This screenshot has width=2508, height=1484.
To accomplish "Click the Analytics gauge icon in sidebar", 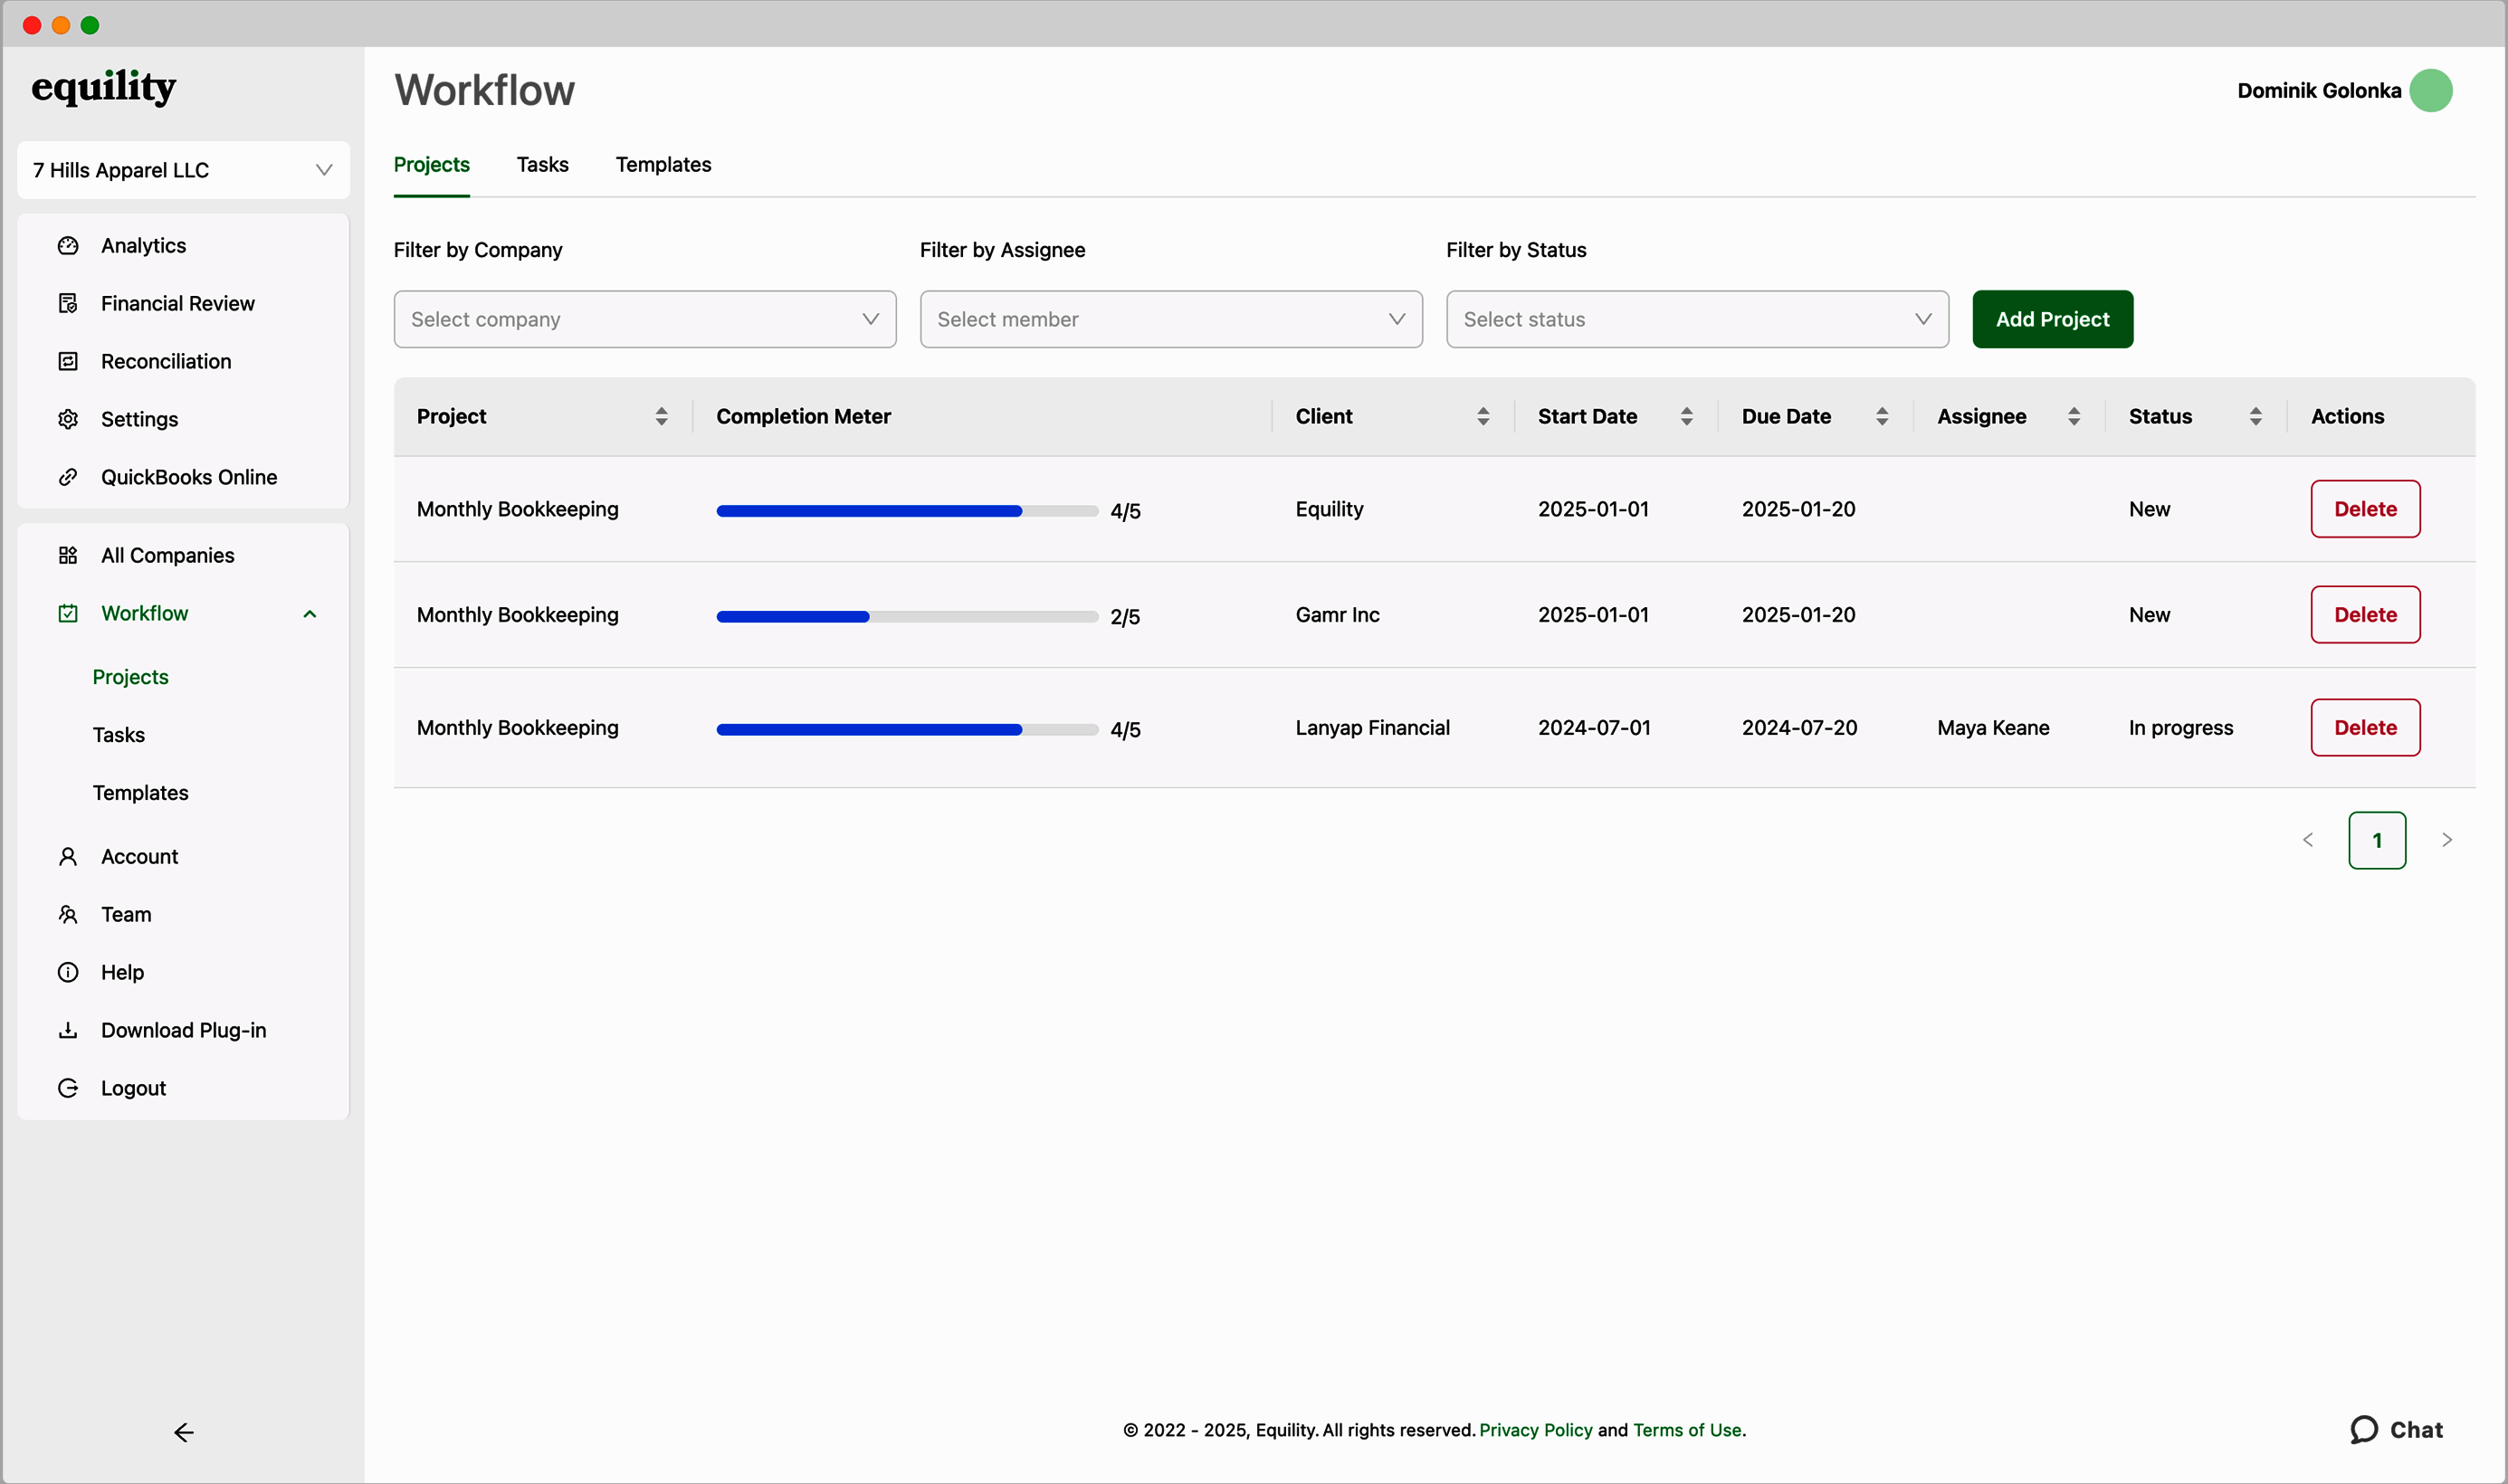I will pyautogui.click(x=68, y=246).
